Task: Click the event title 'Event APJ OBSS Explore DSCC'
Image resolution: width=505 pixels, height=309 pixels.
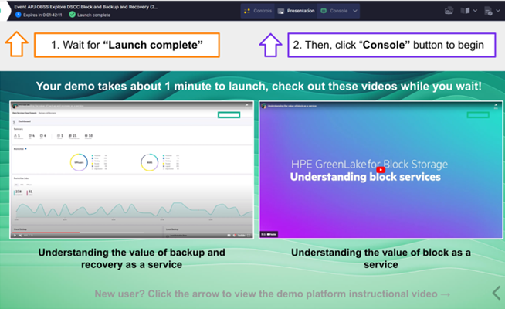Action: pos(86,7)
